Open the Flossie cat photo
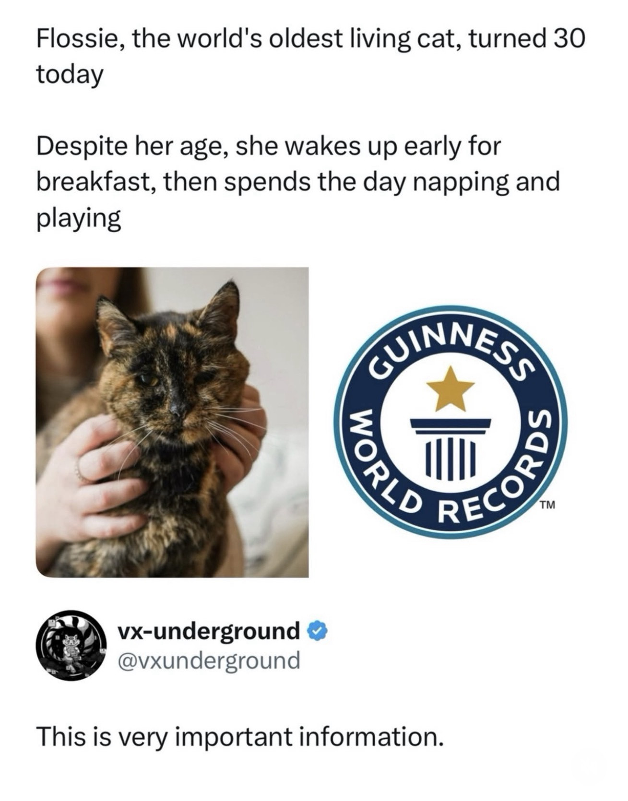 pyautogui.click(x=172, y=422)
